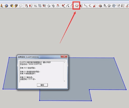This screenshot has height=108, width=129.
Task: Click the scroll-up arrow in the report text box
Action: tap(64, 63)
